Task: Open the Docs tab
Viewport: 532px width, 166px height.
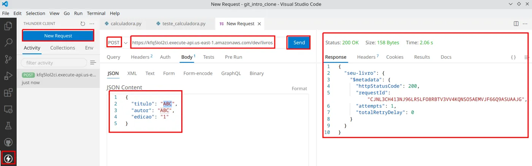Action: point(446,57)
